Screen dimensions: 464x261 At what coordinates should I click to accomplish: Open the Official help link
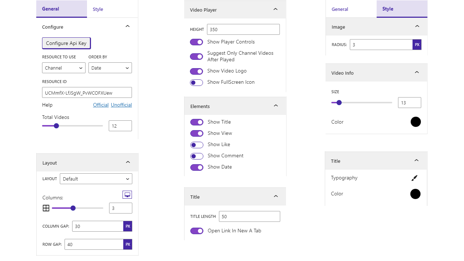(101, 105)
